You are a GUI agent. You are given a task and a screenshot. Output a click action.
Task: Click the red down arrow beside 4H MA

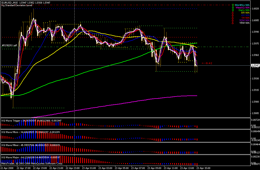[x=233, y=15]
